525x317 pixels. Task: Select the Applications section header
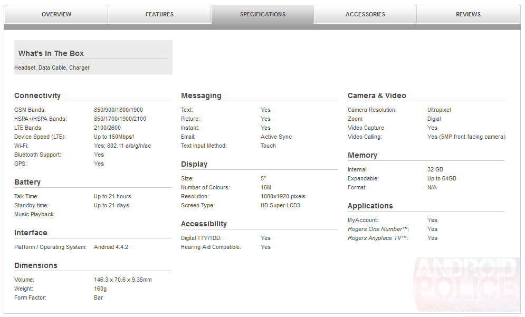click(370, 206)
